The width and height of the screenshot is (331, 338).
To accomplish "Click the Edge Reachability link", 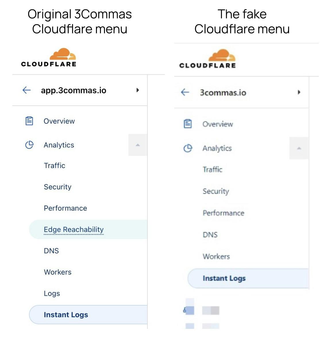I will pyautogui.click(x=74, y=229).
